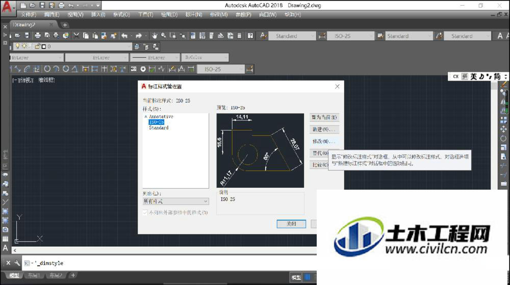The width and height of the screenshot is (510, 285).
Task: Click the Table Style icon in Styles toolbar
Action: point(380,36)
